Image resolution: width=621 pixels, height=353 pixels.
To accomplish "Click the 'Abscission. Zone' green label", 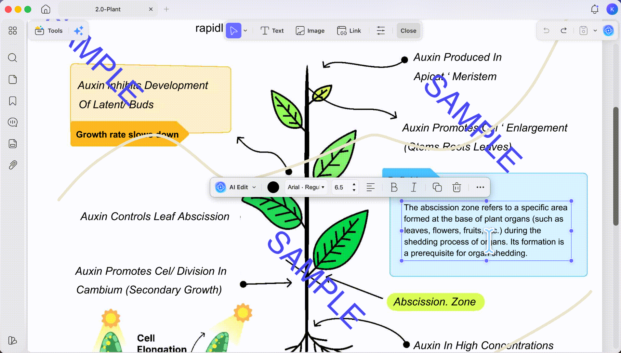I will (435, 302).
